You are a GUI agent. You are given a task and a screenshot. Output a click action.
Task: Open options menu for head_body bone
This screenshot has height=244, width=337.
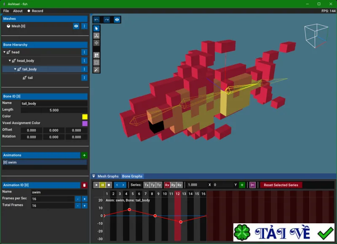(x=84, y=61)
